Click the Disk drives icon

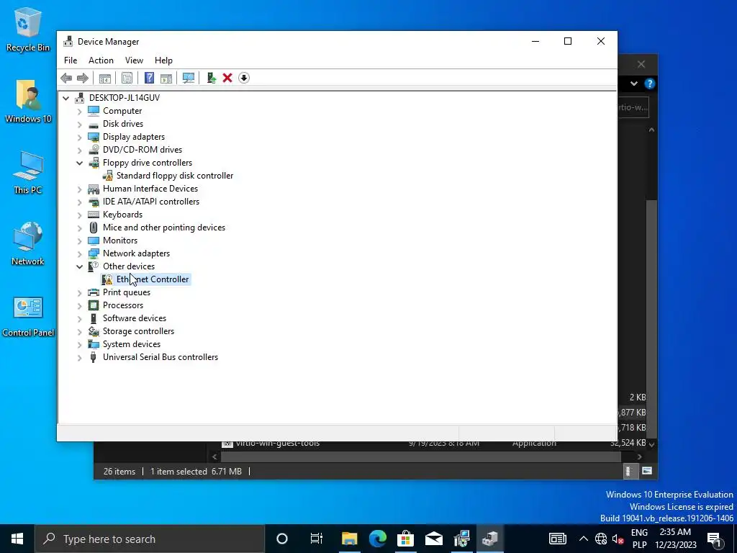94,124
